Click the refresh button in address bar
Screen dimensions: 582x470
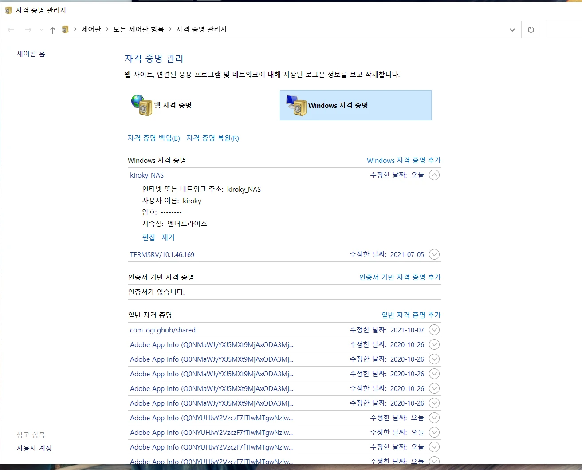click(x=531, y=30)
